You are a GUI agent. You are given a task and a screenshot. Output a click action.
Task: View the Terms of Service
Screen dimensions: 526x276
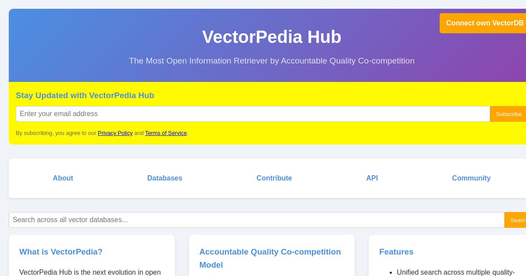pyautogui.click(x=166, y=133)
